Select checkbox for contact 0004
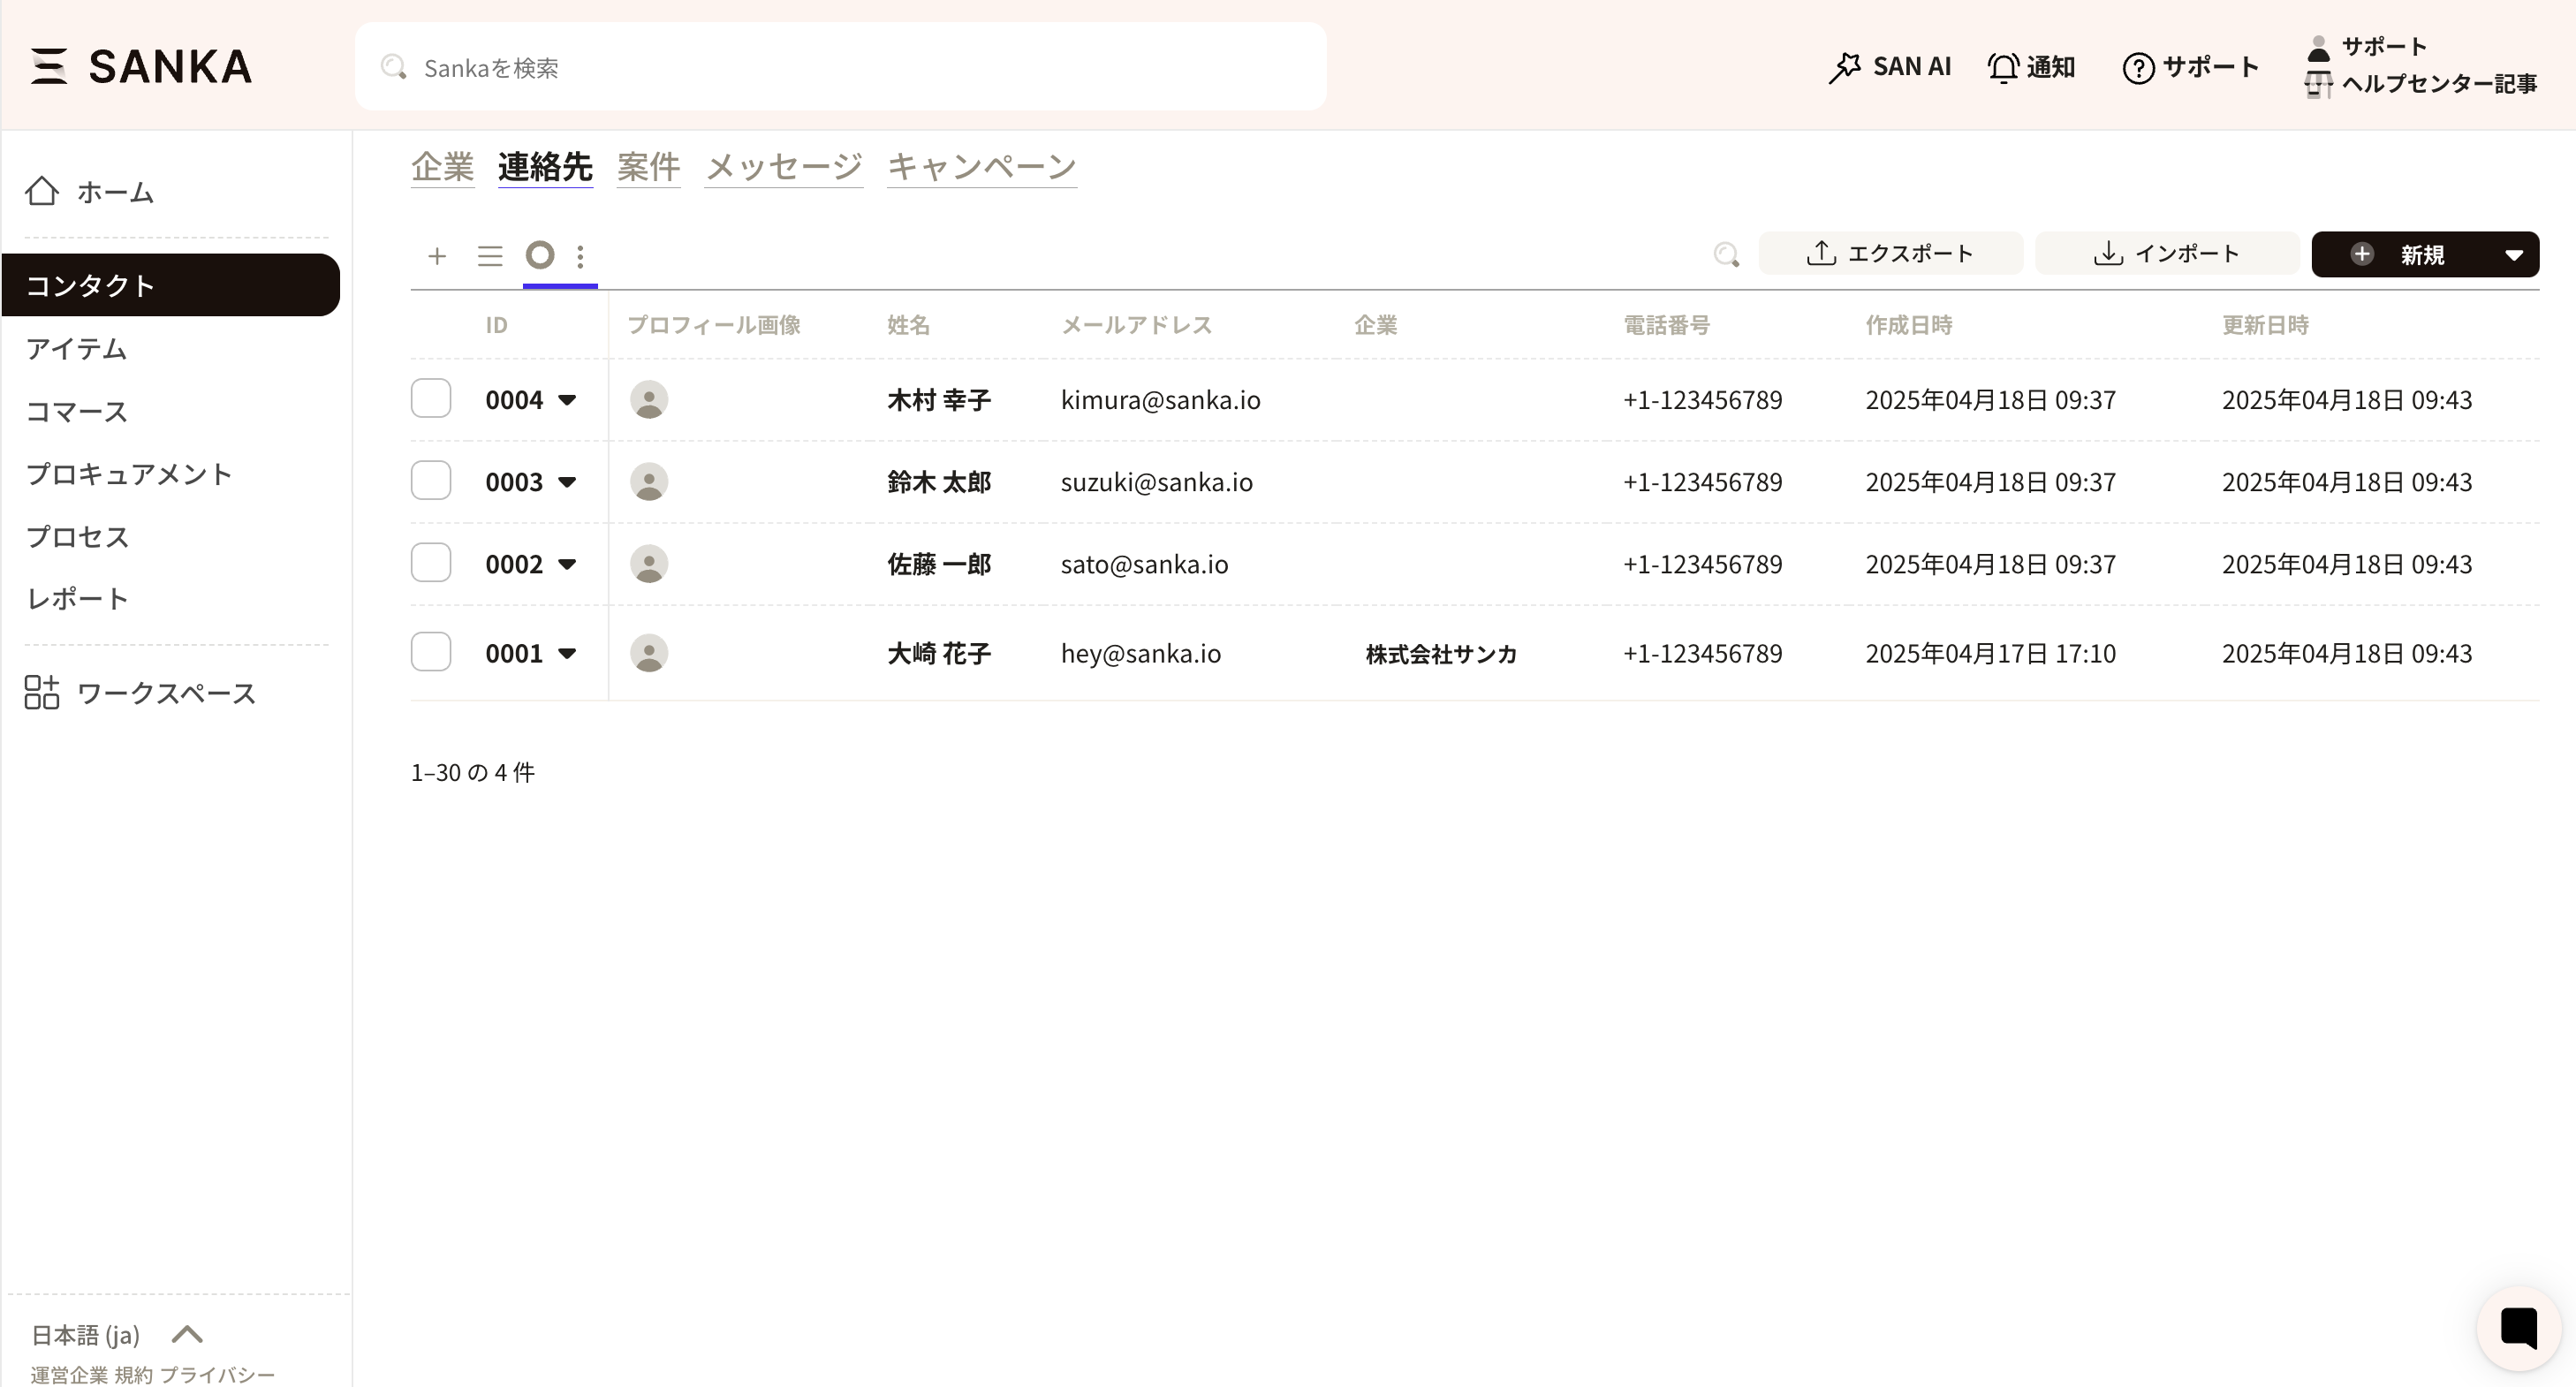This screenshot has height=1387, width=2576. coord(431,398)
